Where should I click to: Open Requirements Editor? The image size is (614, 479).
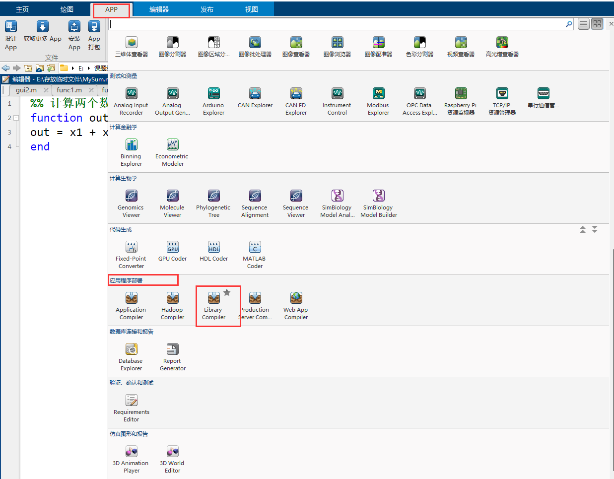(x=131, y=408)
